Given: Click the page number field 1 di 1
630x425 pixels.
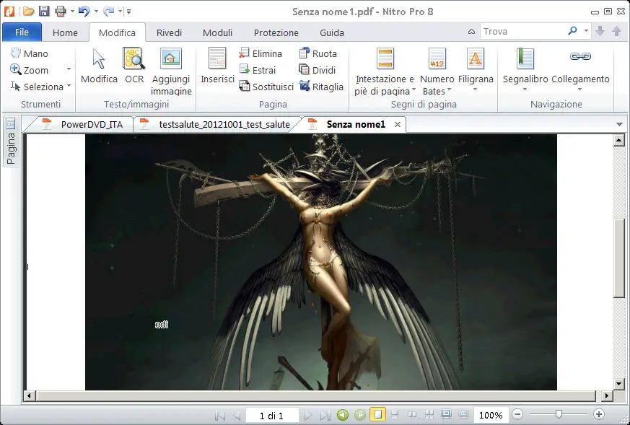Looking at the screenshot, I should 271,416.
